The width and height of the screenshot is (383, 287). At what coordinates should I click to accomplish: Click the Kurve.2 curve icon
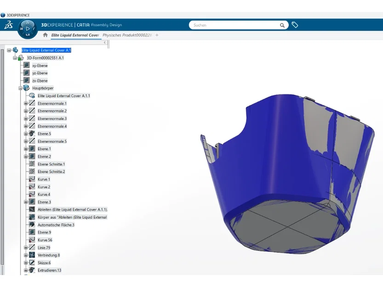pos(32,187)
